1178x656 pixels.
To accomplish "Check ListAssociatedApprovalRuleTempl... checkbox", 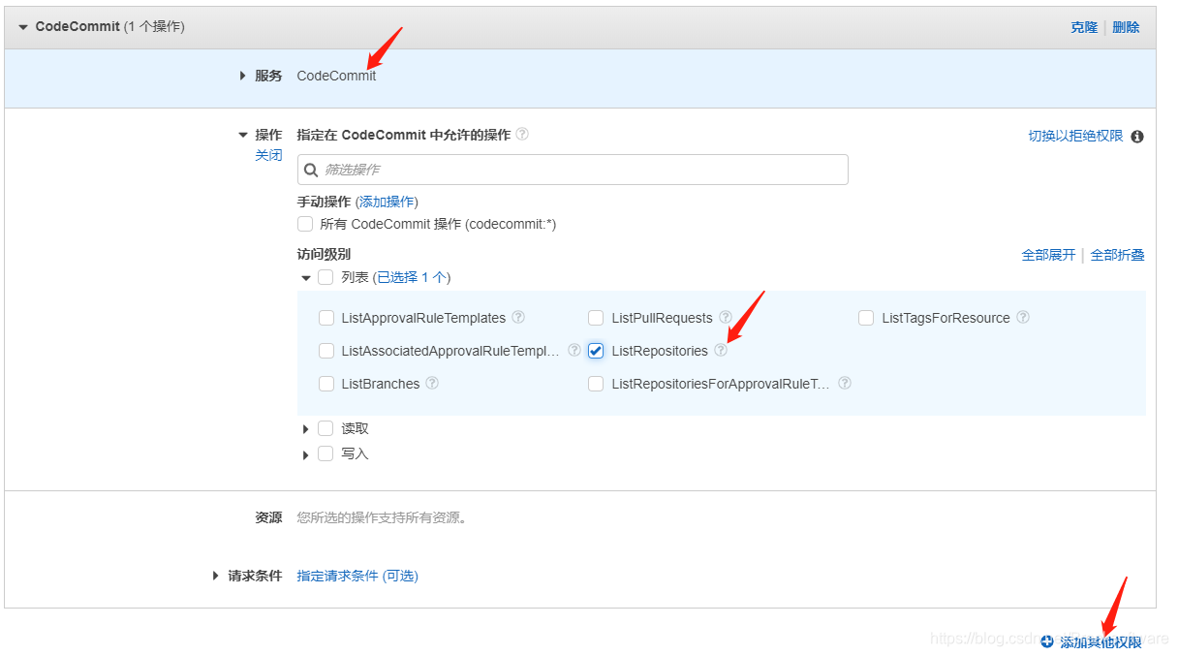I will pos(326,351).
